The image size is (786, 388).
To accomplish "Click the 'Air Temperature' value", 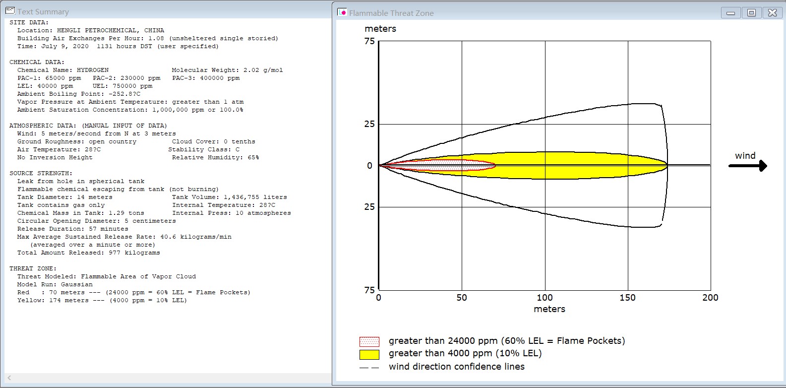I will (59, 149).
